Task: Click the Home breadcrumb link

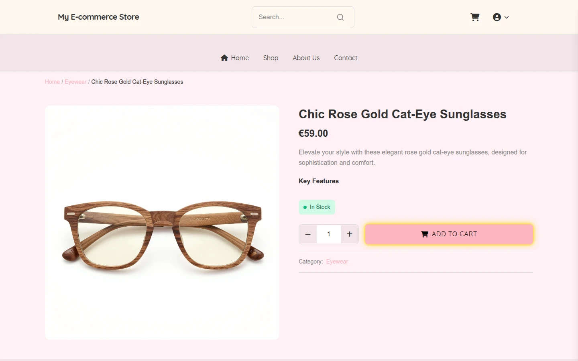Action: tap(52, 82)
